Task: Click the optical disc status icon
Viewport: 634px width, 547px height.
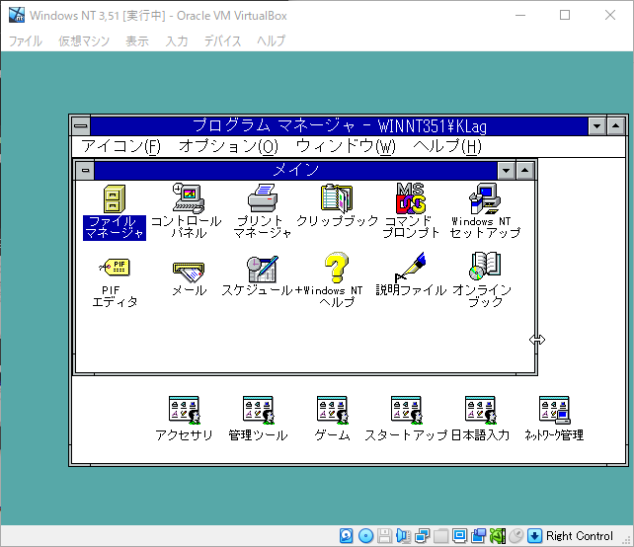Action: (x=366, y=536)
